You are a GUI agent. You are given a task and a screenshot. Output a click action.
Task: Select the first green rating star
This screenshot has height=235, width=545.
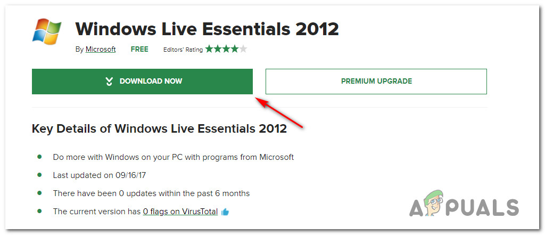tap(209, 49)
